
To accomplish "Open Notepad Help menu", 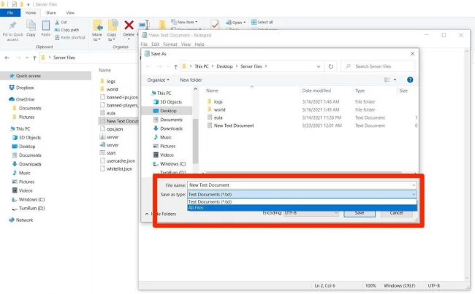I will pos(199,45).
